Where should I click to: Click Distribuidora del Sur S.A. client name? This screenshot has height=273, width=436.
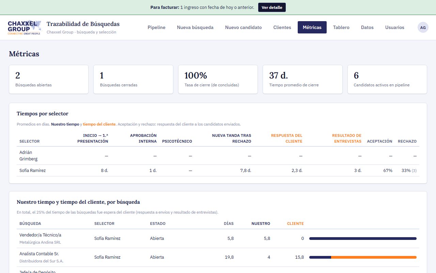[42, 261]
